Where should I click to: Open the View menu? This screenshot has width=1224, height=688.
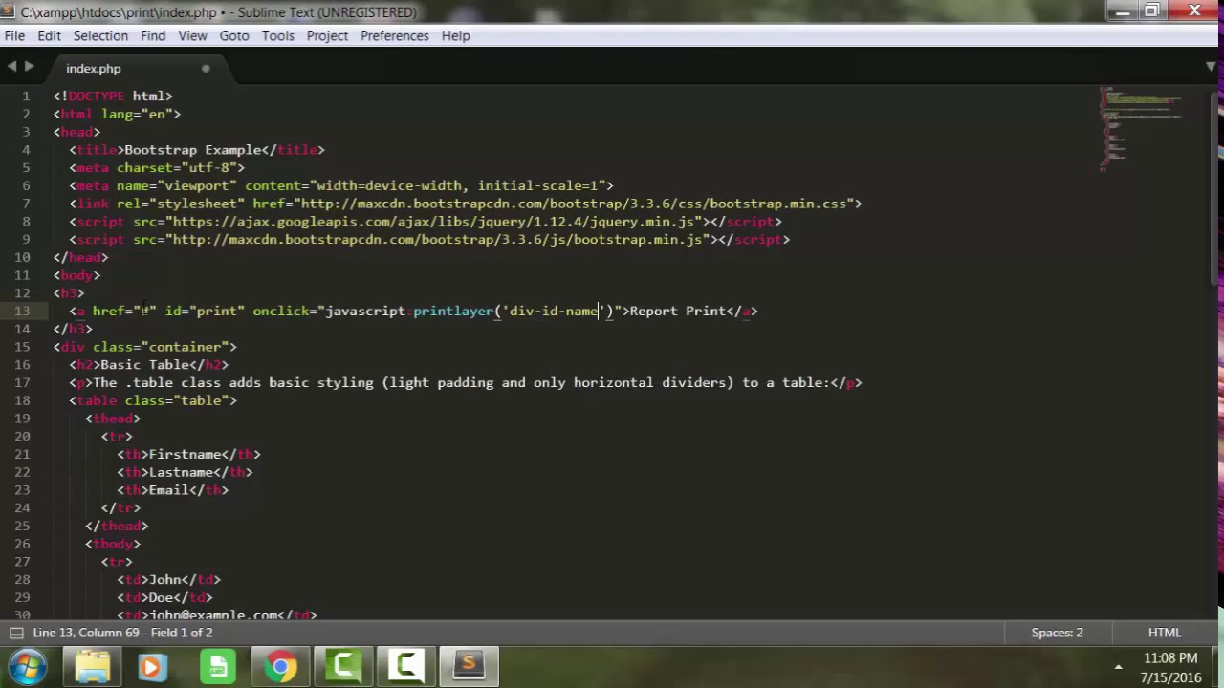[192, 35]
